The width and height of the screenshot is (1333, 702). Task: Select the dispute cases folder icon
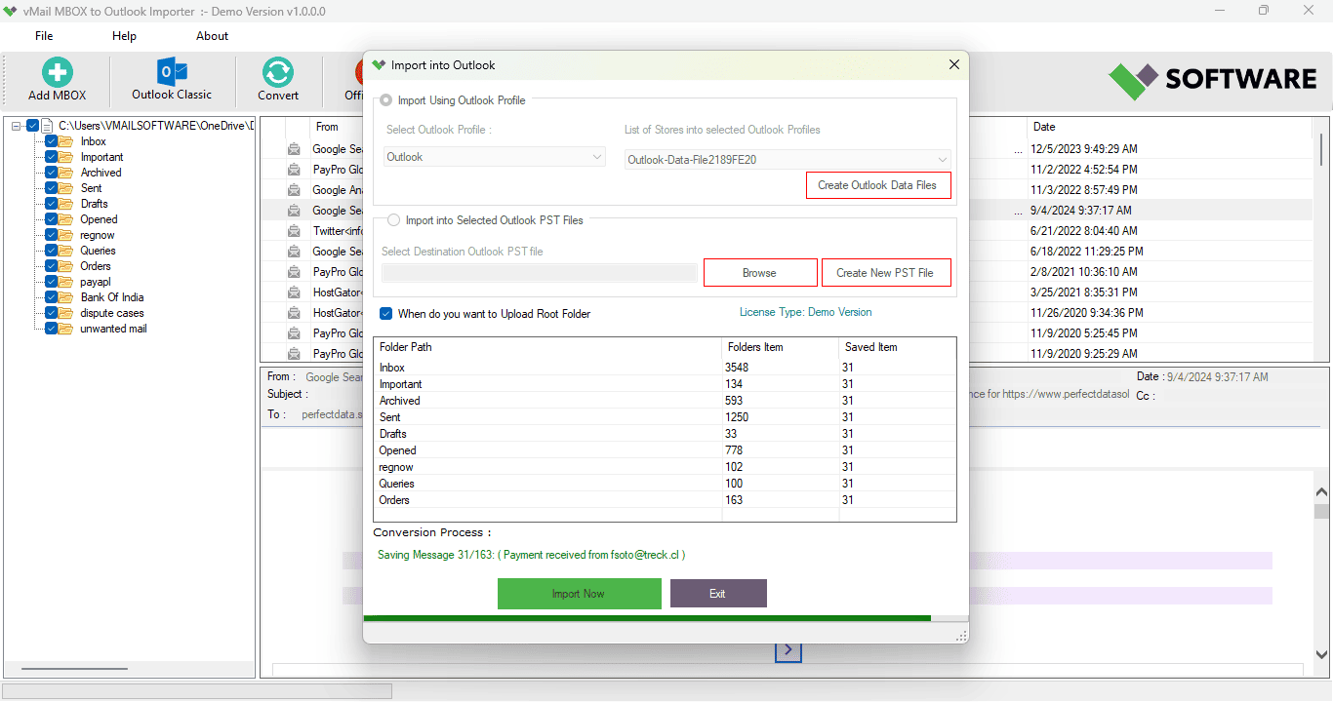(x=65, y=313)
